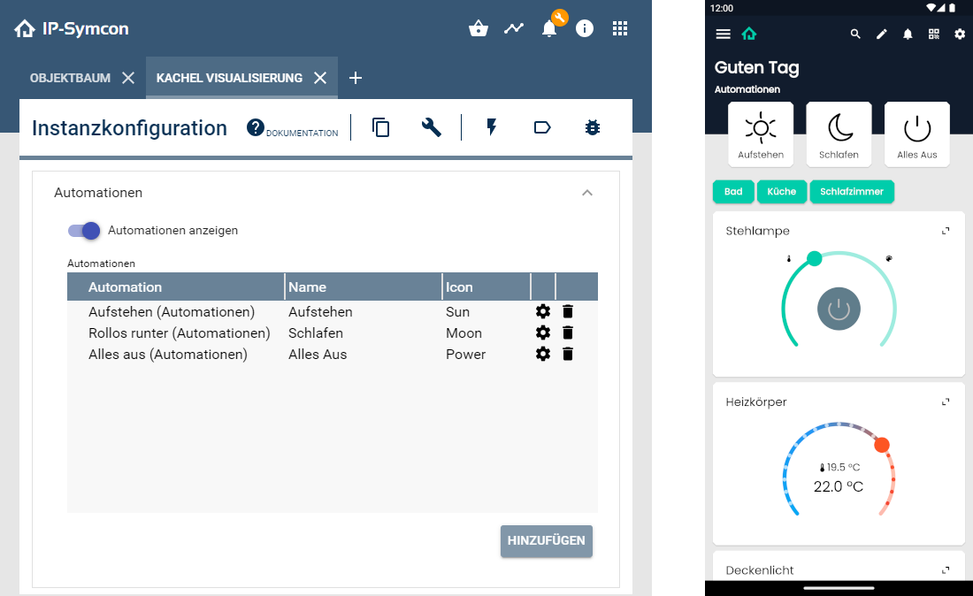
Task: Copy the instance ID icon
Action: 380,127
